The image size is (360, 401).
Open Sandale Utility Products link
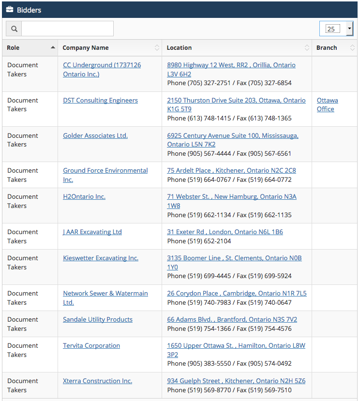point(98,319)
